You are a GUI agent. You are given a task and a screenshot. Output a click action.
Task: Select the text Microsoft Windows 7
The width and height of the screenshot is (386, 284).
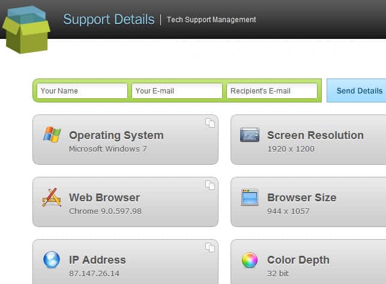108,149
